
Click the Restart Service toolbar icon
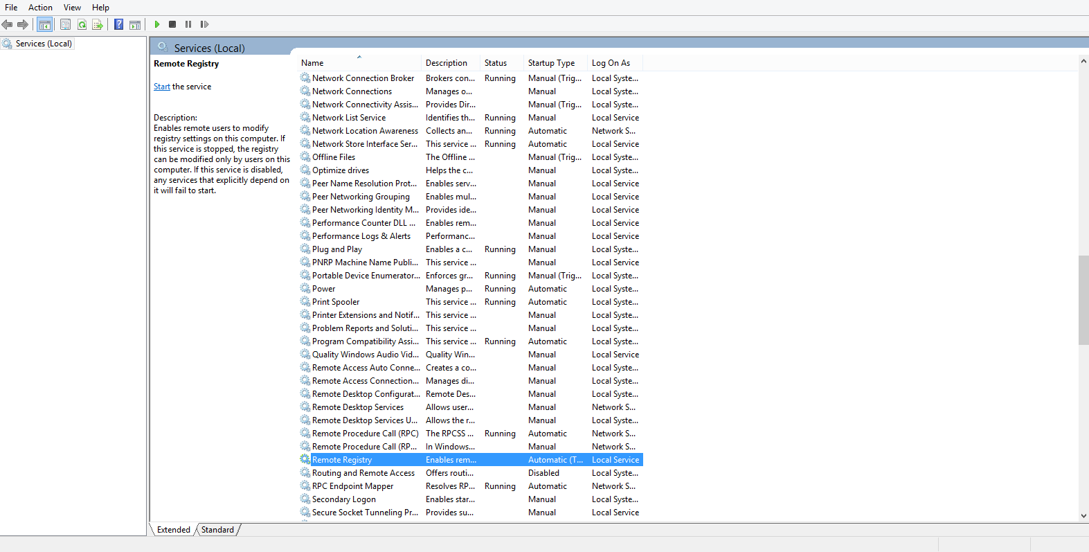204,24
